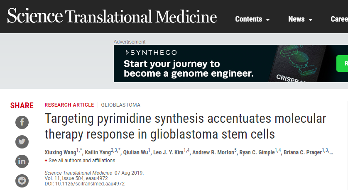Click the RESEARCH ARTICLE category label

tap(69, 105)
